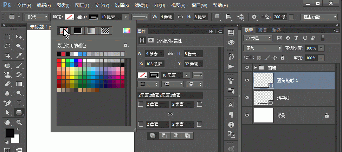Switch to the 通道 tab

262,31
